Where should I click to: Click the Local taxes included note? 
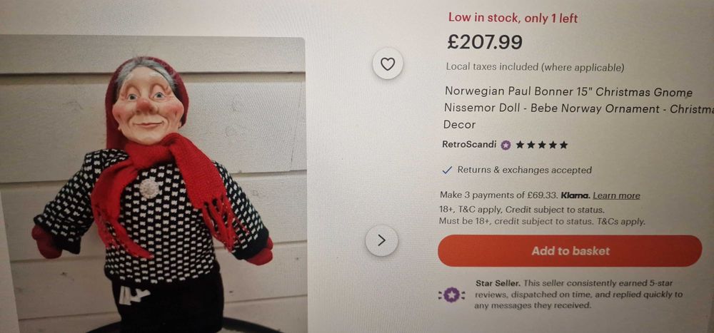click(x=535, y=67)
